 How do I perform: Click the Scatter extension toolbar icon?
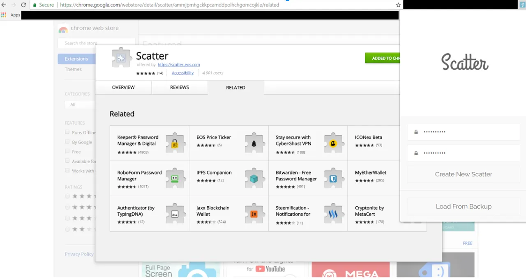coord(522,5)
